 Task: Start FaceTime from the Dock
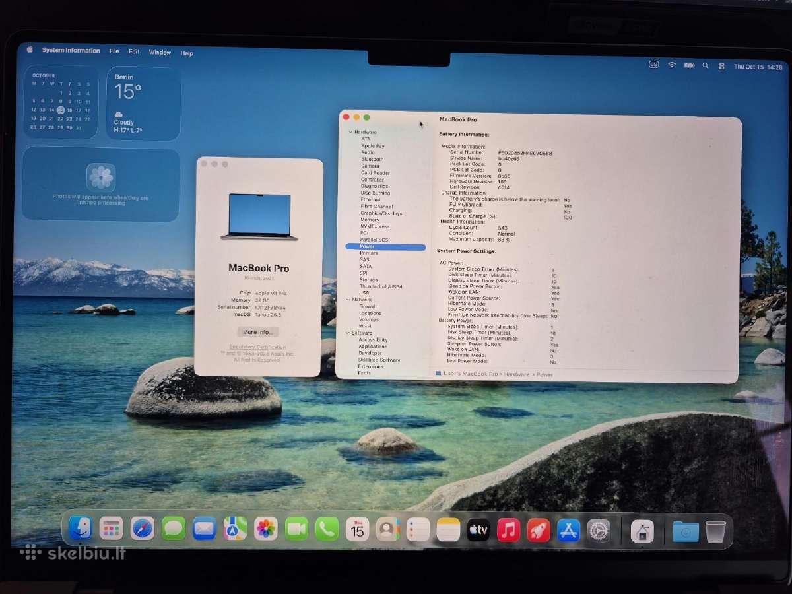pos(297,529)
